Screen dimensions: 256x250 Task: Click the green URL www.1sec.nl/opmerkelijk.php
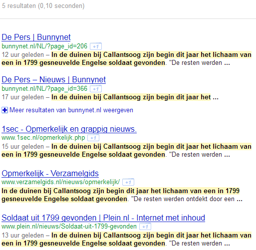[43, 138]
